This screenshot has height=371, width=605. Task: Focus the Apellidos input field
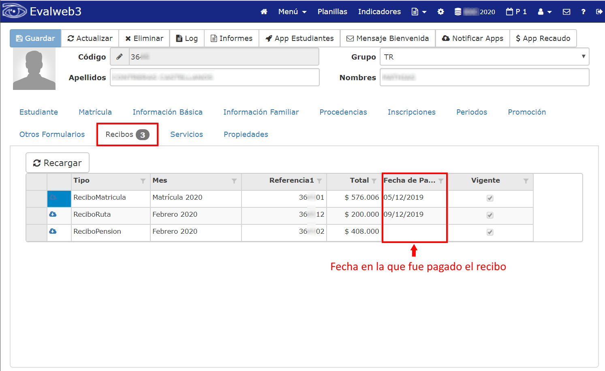(x=215, y=77)
